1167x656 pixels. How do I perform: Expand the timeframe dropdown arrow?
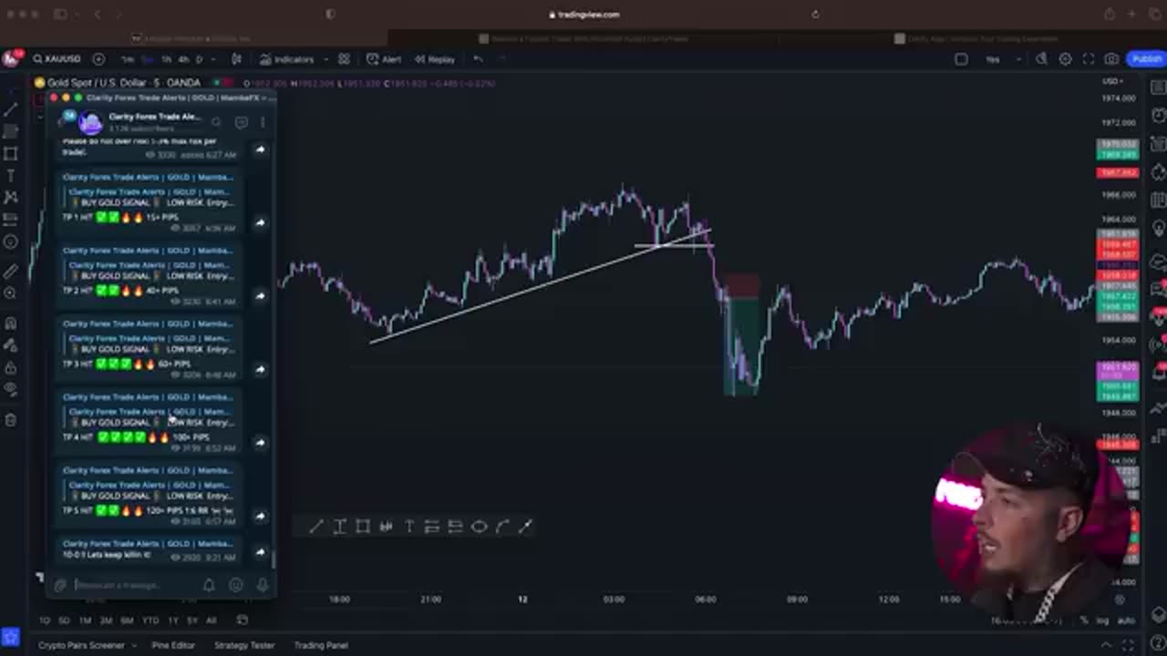coord(212,59)
